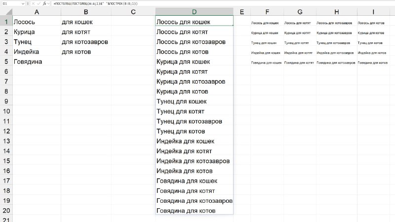Select column F header

267,12
